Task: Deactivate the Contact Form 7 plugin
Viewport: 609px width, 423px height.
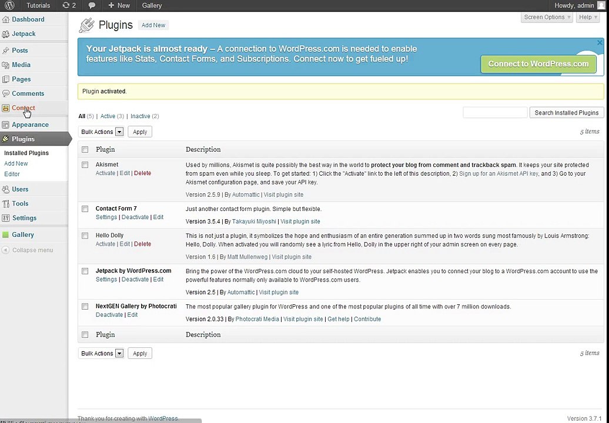Action: tap(135, 217)
